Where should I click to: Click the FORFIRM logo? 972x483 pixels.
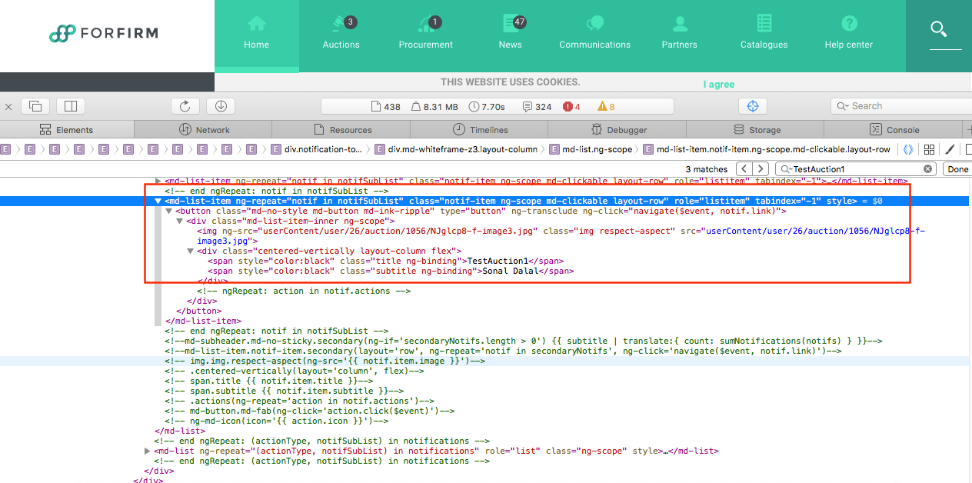point(103,33)
